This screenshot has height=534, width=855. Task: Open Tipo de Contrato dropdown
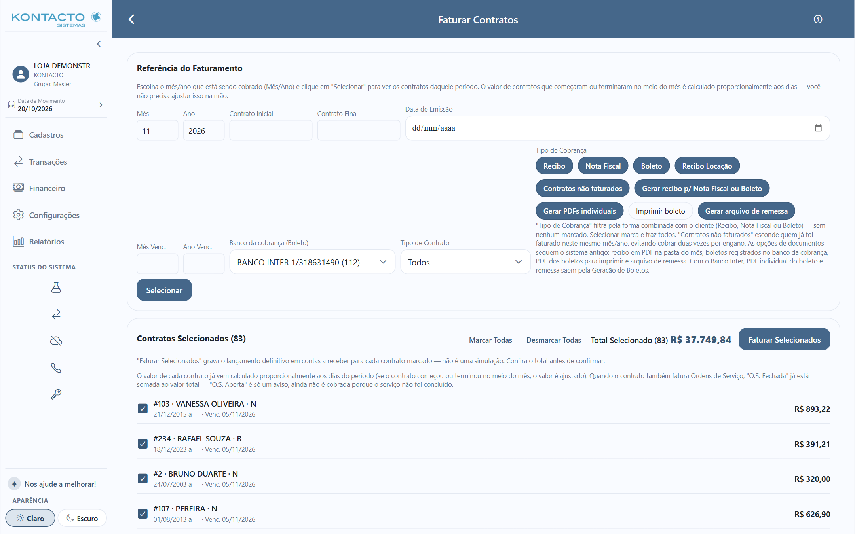(465, 262)
